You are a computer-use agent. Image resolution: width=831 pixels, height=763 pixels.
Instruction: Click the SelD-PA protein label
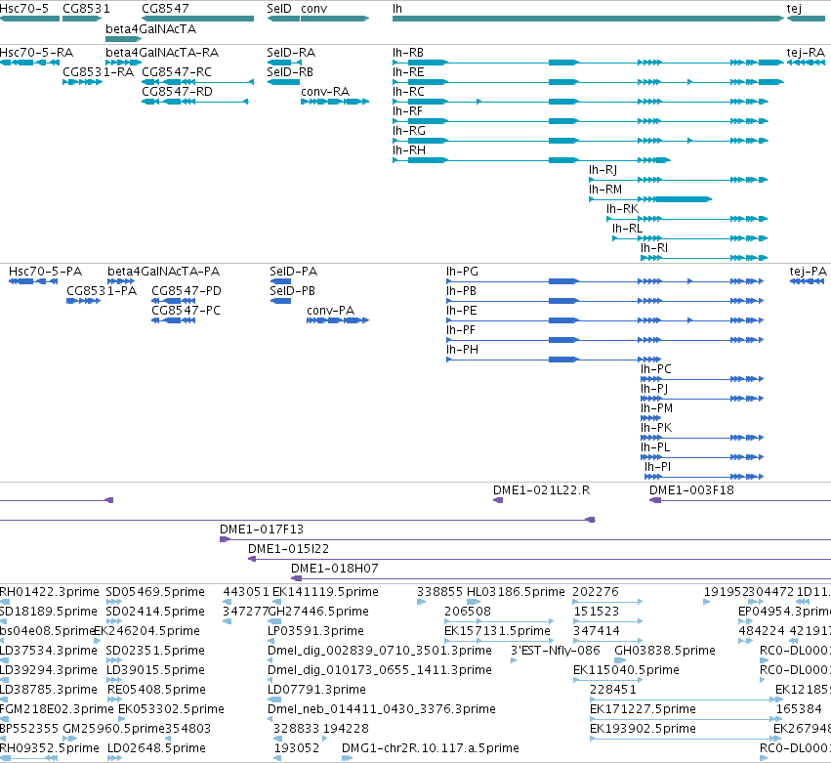coord(294,272)
